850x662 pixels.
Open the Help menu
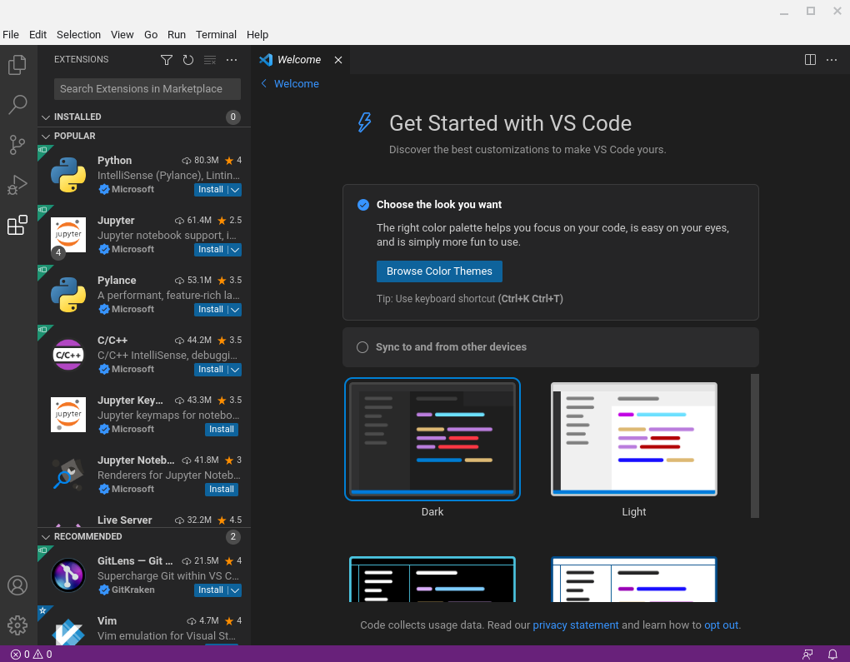(257, 35)
